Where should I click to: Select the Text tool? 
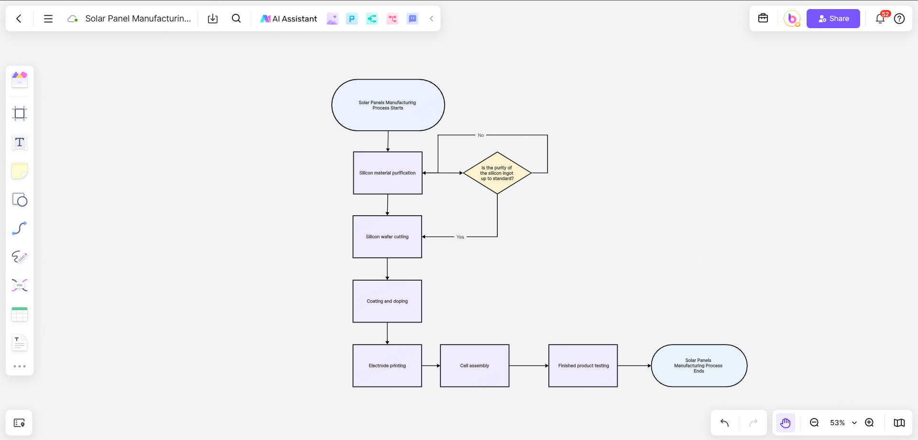(20, 142)
